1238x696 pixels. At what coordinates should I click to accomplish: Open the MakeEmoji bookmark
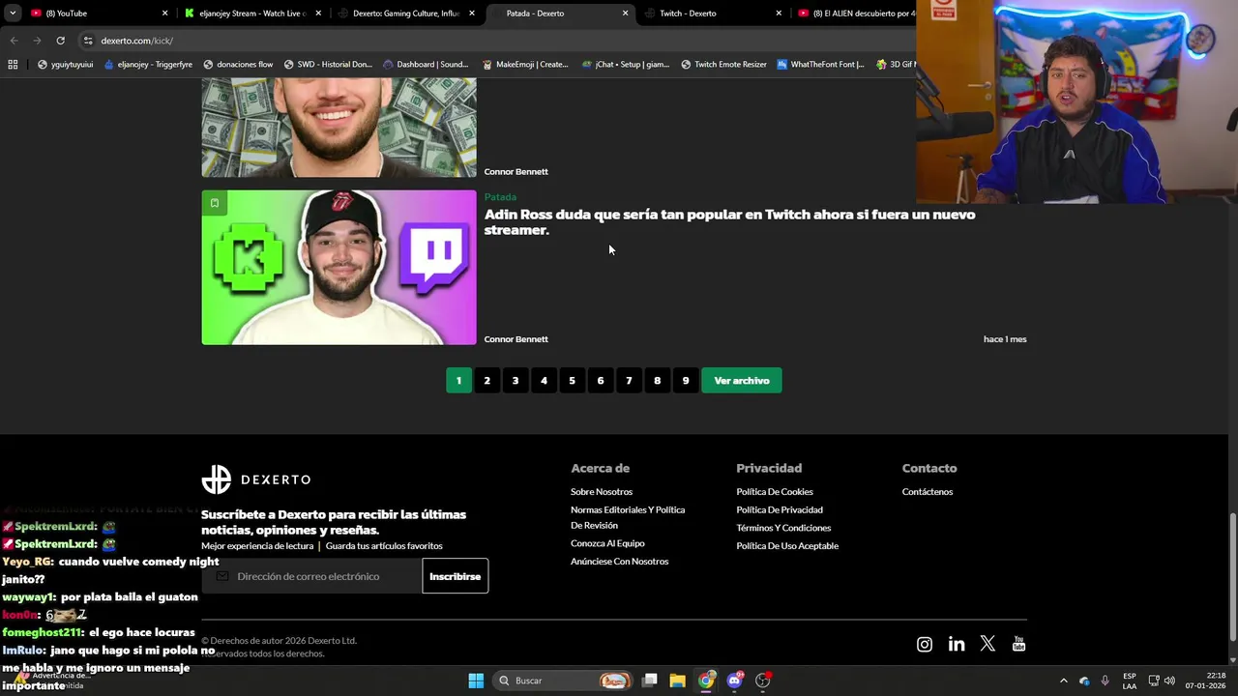tap(525, 65)
